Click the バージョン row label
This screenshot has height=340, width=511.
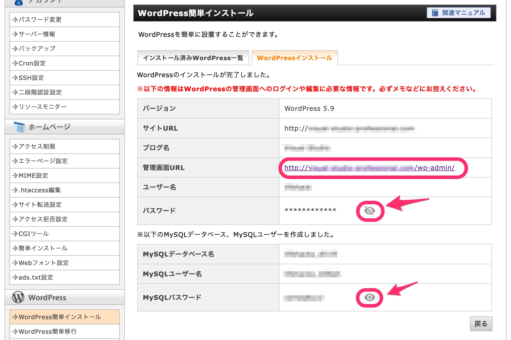[x=159, y=109]
